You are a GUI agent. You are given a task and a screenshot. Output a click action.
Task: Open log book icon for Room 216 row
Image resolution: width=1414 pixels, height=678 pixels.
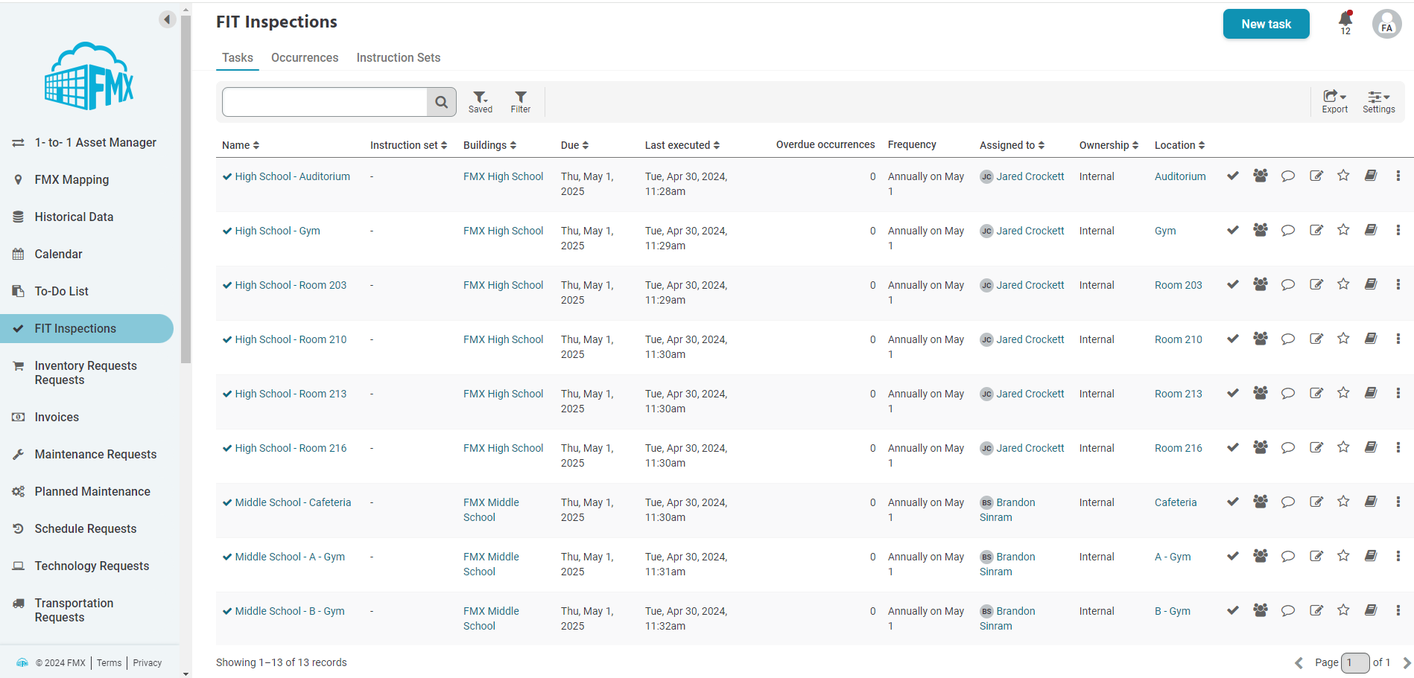(x=1370, y=448)
